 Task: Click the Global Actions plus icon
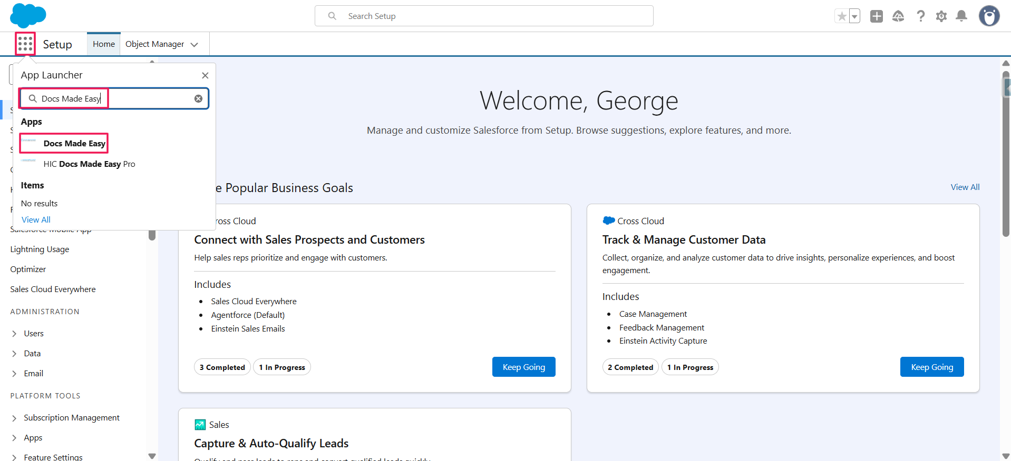click(876, 16)
